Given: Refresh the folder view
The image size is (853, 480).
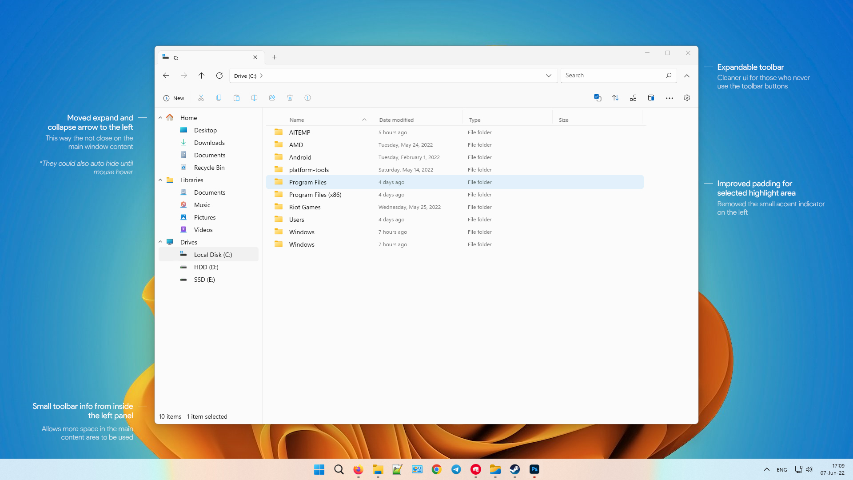Looking at the screenshot, I should tap(219, 76).
